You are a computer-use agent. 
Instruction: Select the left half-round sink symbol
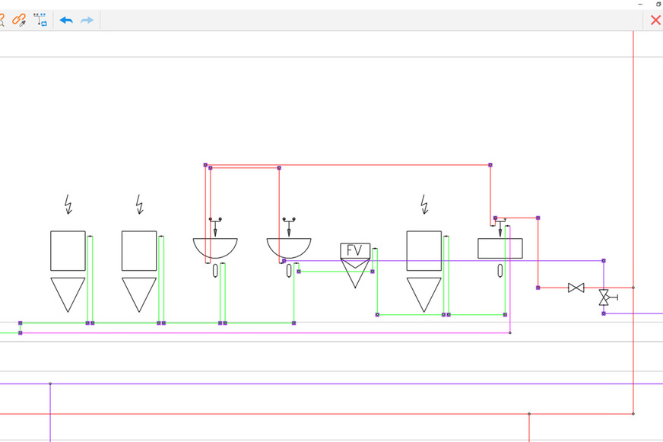(x=215, y=248)
